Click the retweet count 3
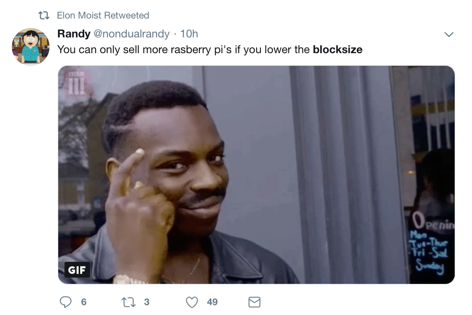This screenshot has width=472, height=315. (147, 302)
